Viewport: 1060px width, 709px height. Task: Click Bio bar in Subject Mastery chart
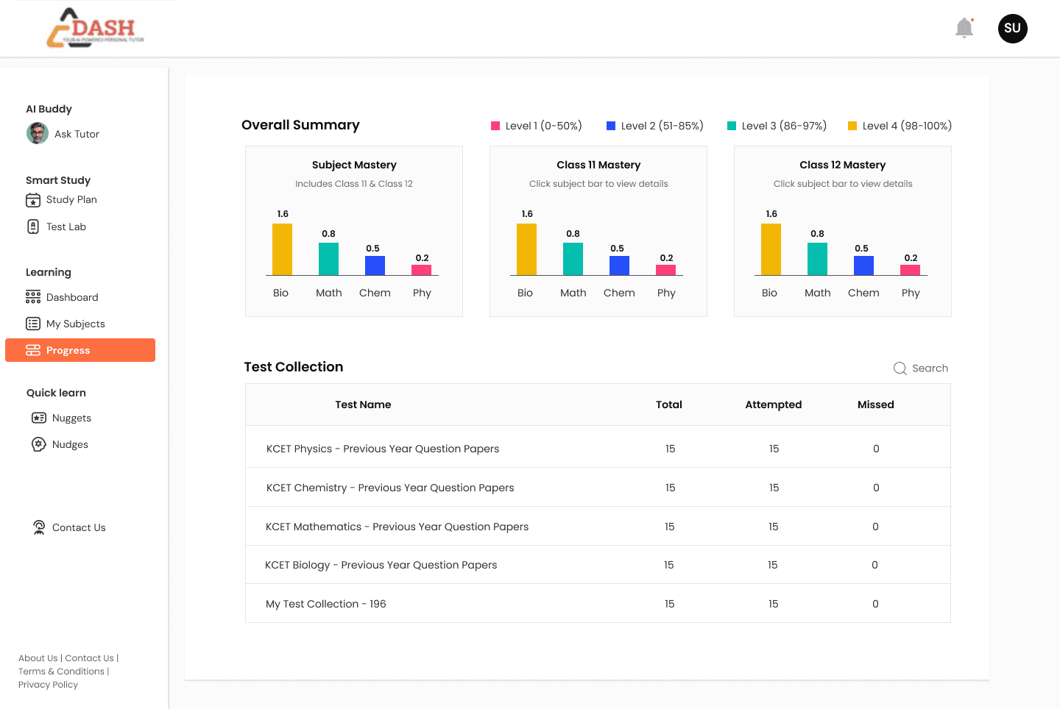[282, 249]
